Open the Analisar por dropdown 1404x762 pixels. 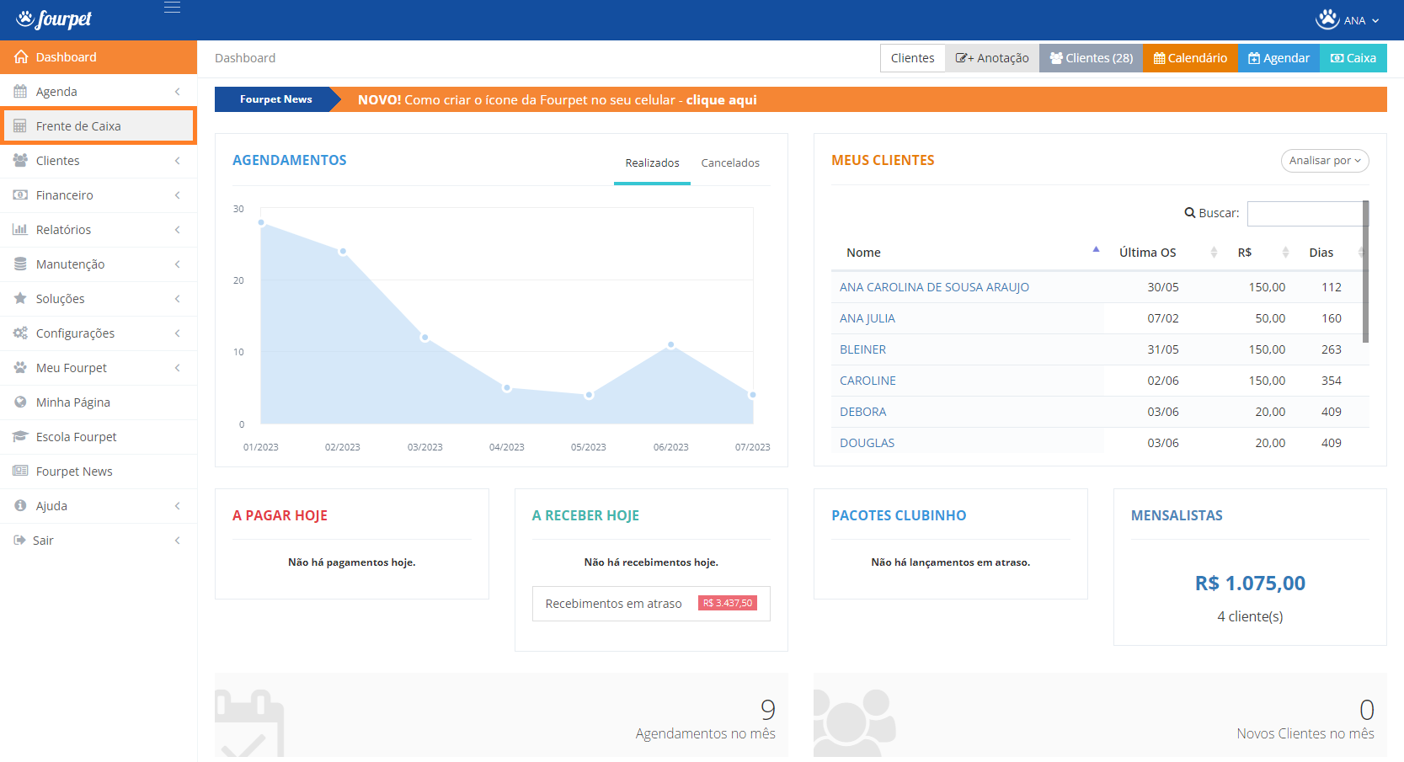click(x=1325, y=161)
